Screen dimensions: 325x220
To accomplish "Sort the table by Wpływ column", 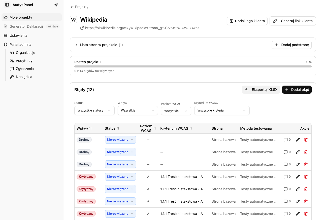I will (x=84, y=128).
